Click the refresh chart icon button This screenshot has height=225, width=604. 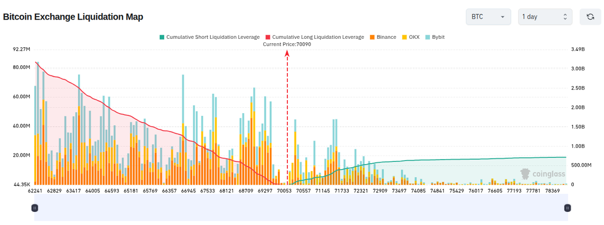coord(590,17)
